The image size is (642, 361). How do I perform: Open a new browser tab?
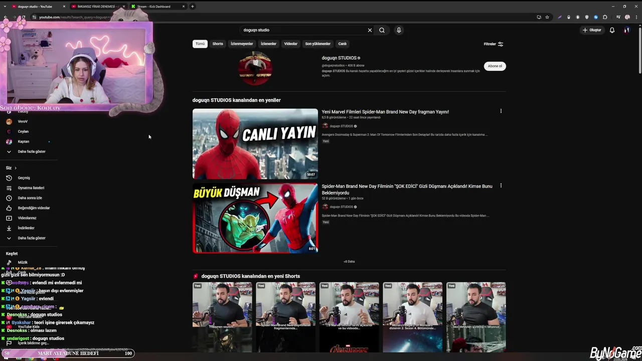(x=192, y=7)
